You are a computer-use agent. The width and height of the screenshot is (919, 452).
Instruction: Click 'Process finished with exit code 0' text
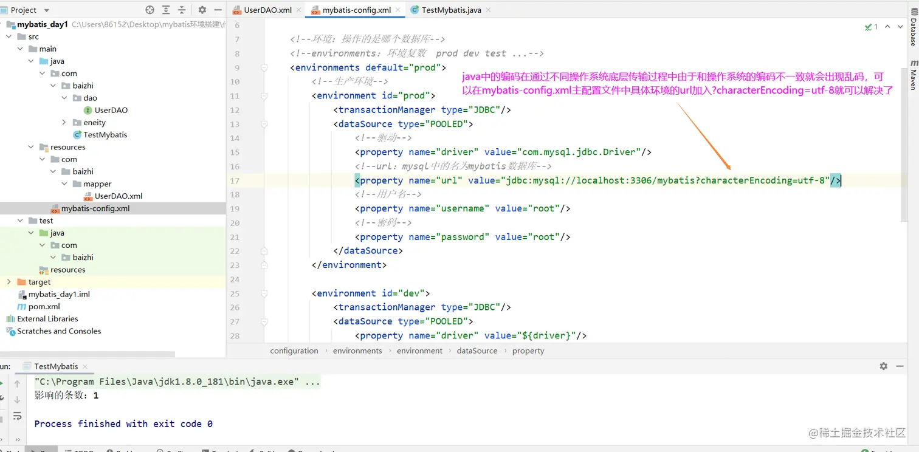click(123, 424)
